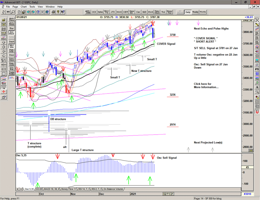Select the MACD 19, 39, 9 tab
Image resolution: width=260 pixels, height=200 pixels.
point(52,189)
